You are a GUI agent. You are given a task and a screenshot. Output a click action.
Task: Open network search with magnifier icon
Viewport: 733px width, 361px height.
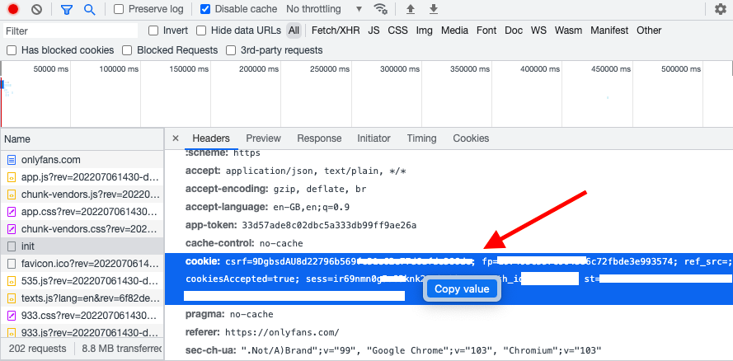[x=89, y=9]
